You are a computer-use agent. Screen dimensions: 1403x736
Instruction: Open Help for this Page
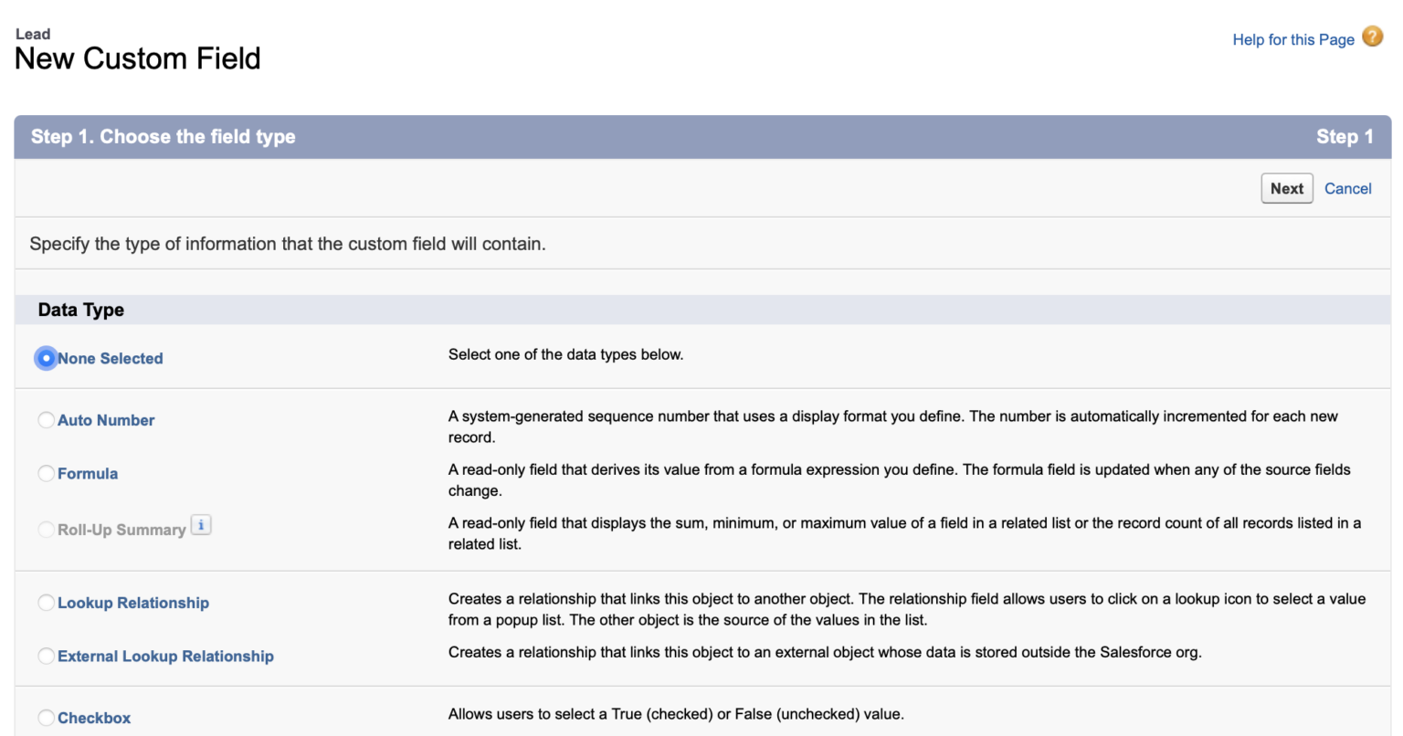tap(1293, 39)
